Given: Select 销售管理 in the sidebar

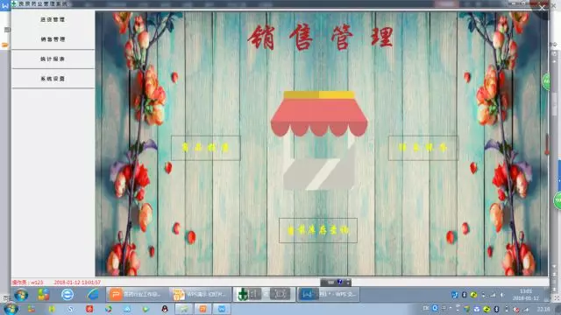Looking at the screenshot, I should (x=53, y=39).
